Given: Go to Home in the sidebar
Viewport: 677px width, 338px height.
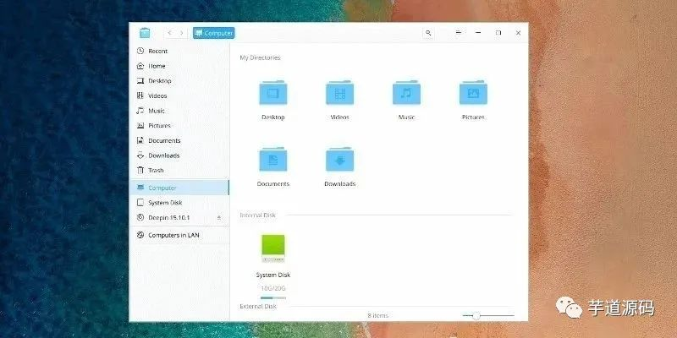Looking at the screenshot, I should (179, 66).
